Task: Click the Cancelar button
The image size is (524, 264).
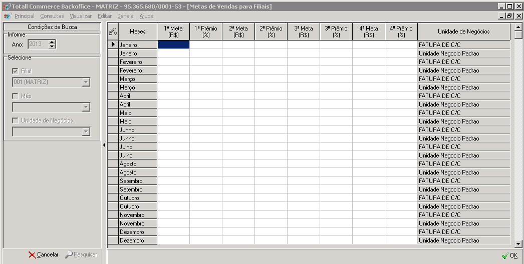Action: click(44, 254)
